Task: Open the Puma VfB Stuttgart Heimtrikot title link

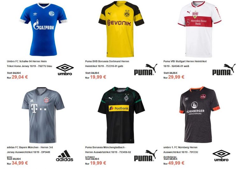Action: pos(185,64)
